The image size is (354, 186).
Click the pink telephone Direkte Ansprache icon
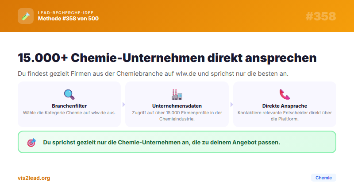click(x=285, y=94)
